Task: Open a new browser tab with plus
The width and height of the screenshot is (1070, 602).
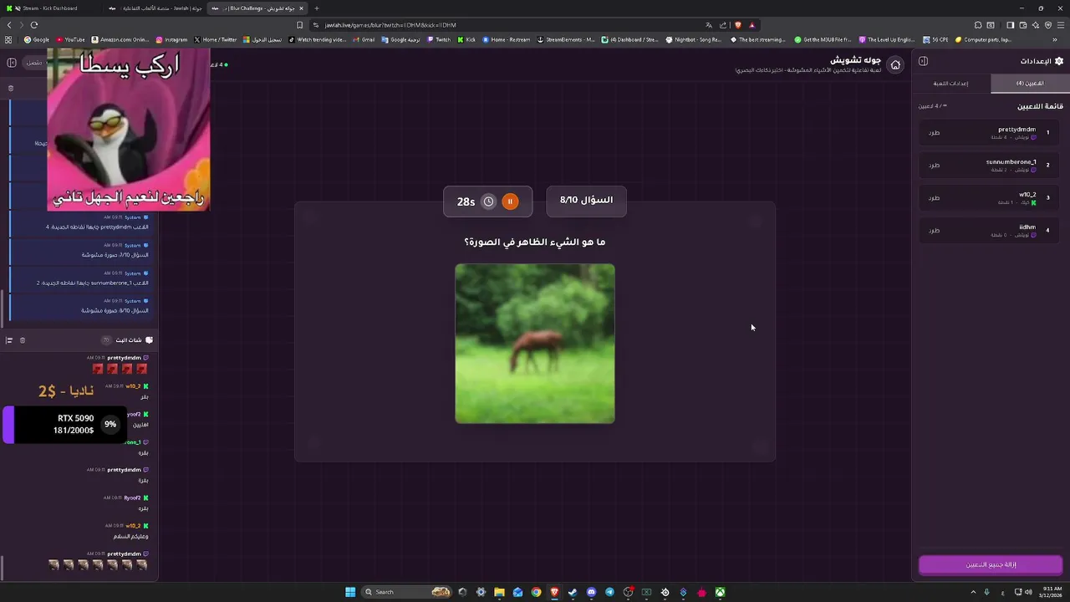Action: click(317, 8)
